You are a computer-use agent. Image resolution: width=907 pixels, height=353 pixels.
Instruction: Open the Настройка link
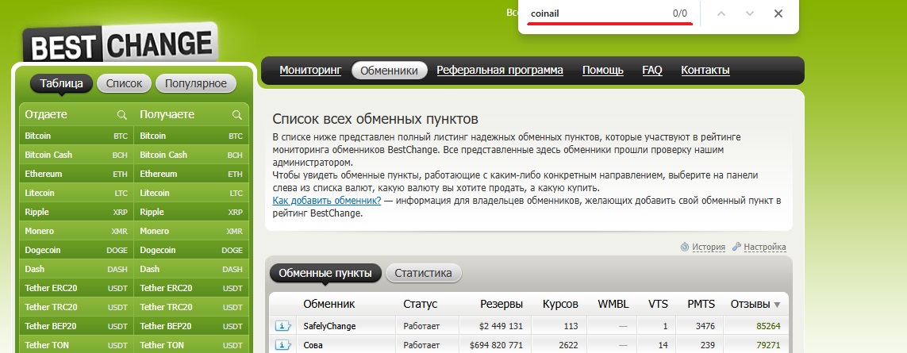pyautogui.click(x=765, y=247)
